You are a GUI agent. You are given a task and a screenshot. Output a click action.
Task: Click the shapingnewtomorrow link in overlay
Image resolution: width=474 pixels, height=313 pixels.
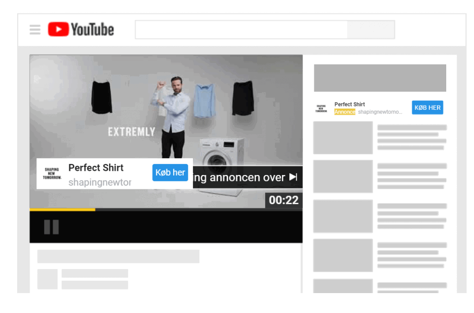click(100, 182)
